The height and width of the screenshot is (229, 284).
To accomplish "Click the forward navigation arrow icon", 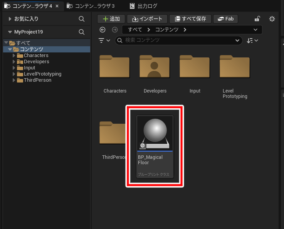I will click(x=114, y=30).
